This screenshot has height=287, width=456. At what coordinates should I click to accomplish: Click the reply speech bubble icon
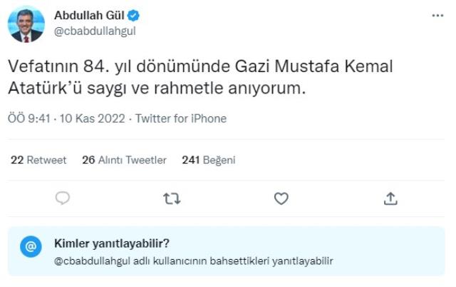(x=63, y=198)
